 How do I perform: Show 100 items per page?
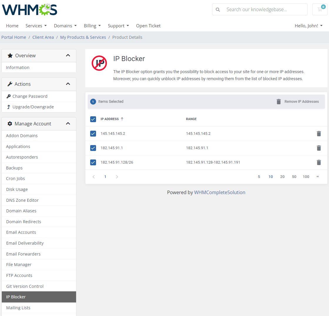click(306, 177)
